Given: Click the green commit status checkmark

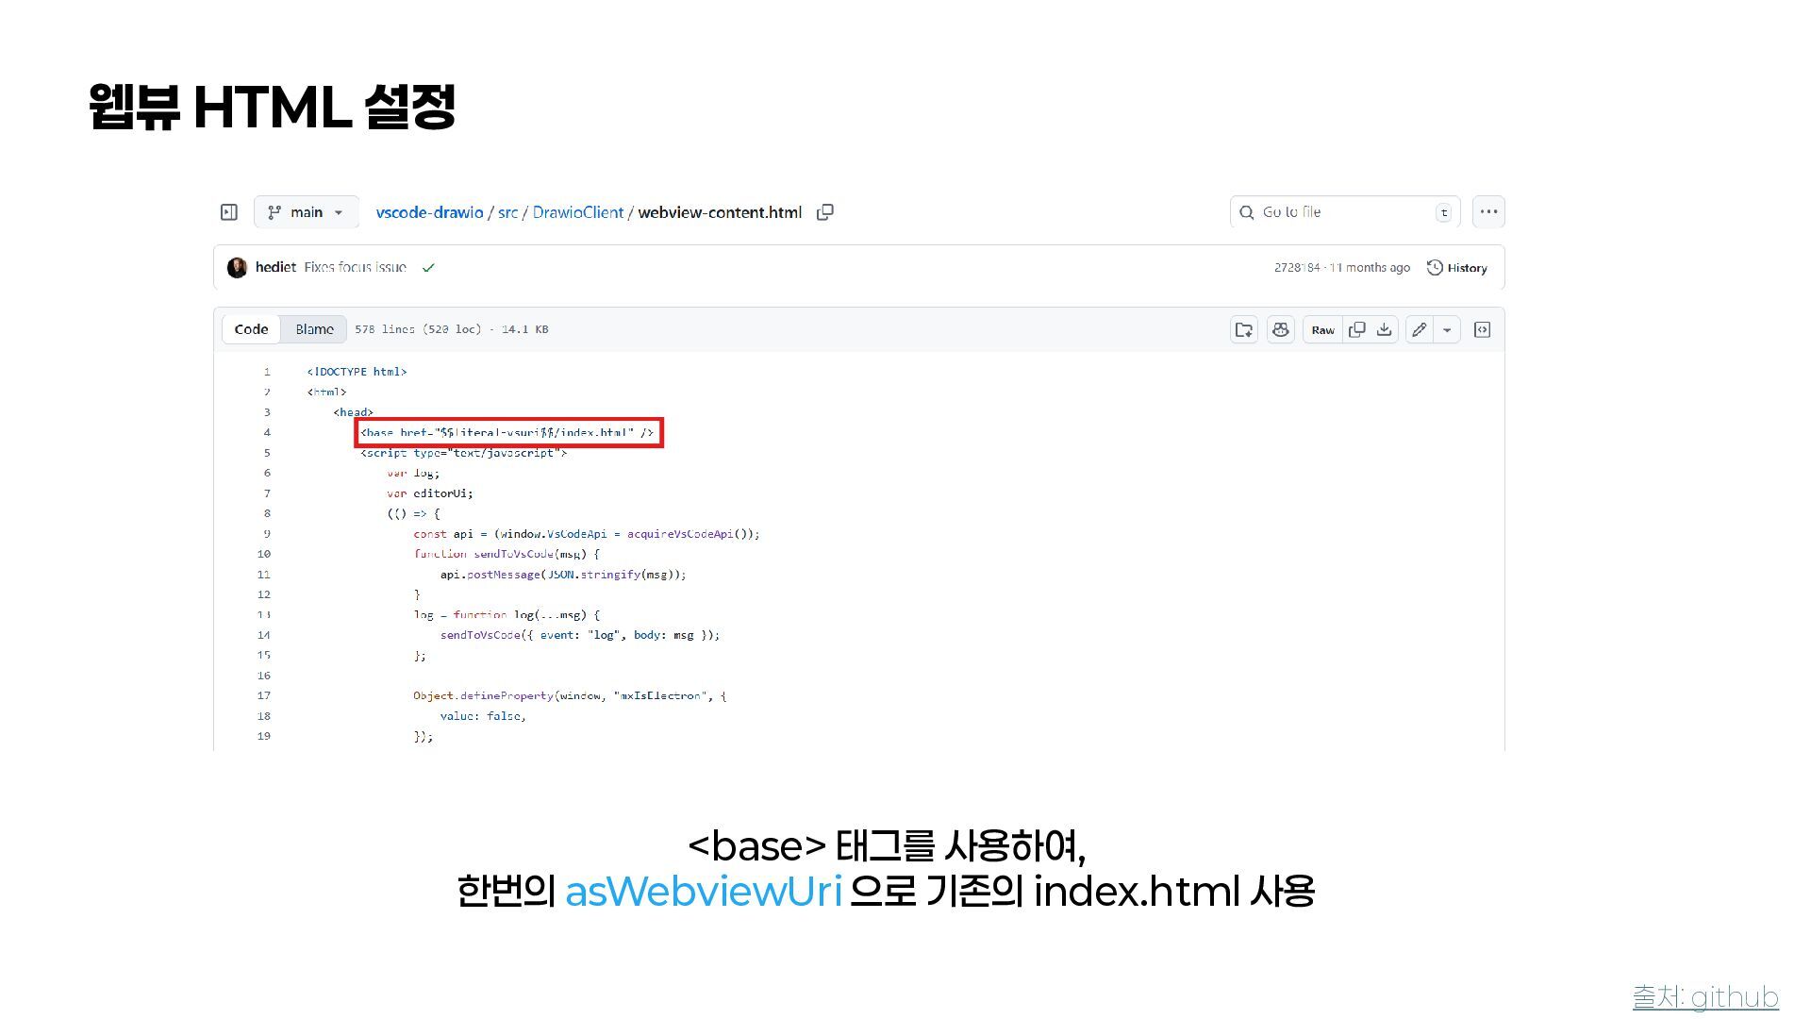Looking at the screenshot, I should pos(428,268).
